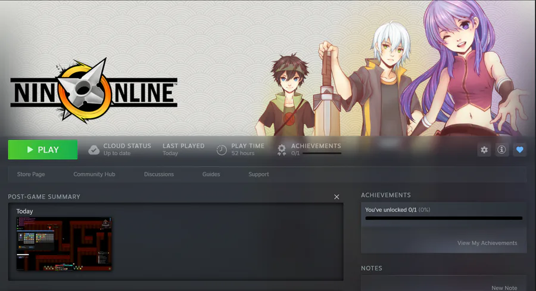Click the '52 hours' play time text
This screenshot has height=291, width=536.
click(x=243, y=153)
